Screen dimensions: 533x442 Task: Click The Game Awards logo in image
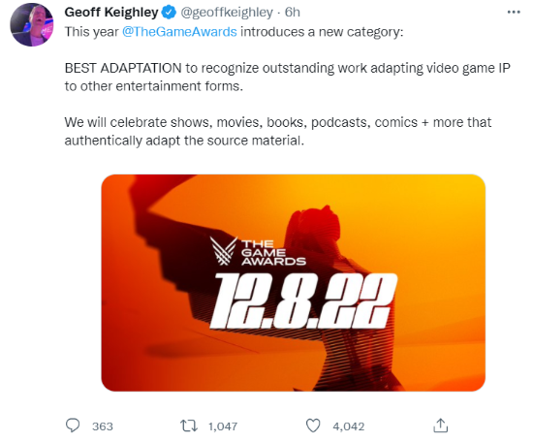pyautogui.click(x=258, y=252)
